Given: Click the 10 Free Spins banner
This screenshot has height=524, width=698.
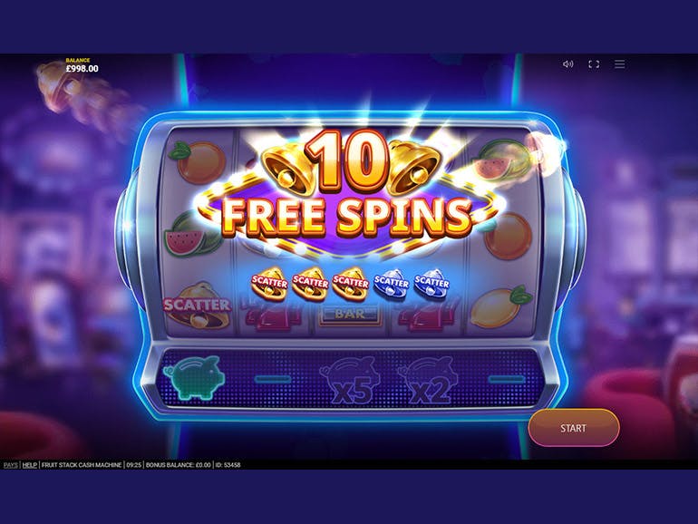Looking at the screenshot, I should point(348,191).
